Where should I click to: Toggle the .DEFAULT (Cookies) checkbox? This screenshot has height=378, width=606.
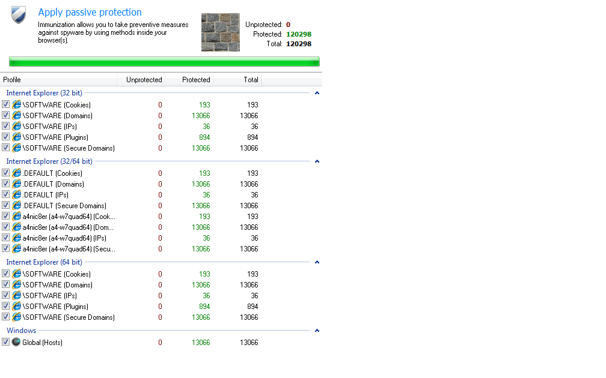click(6, 172)
